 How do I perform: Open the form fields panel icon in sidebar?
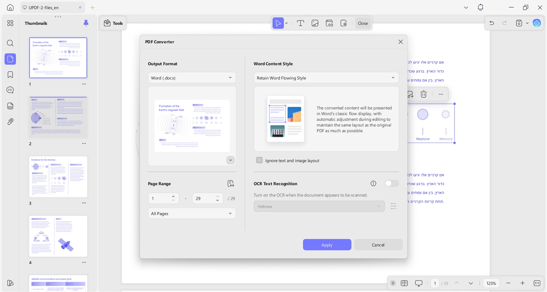[10, 106]
